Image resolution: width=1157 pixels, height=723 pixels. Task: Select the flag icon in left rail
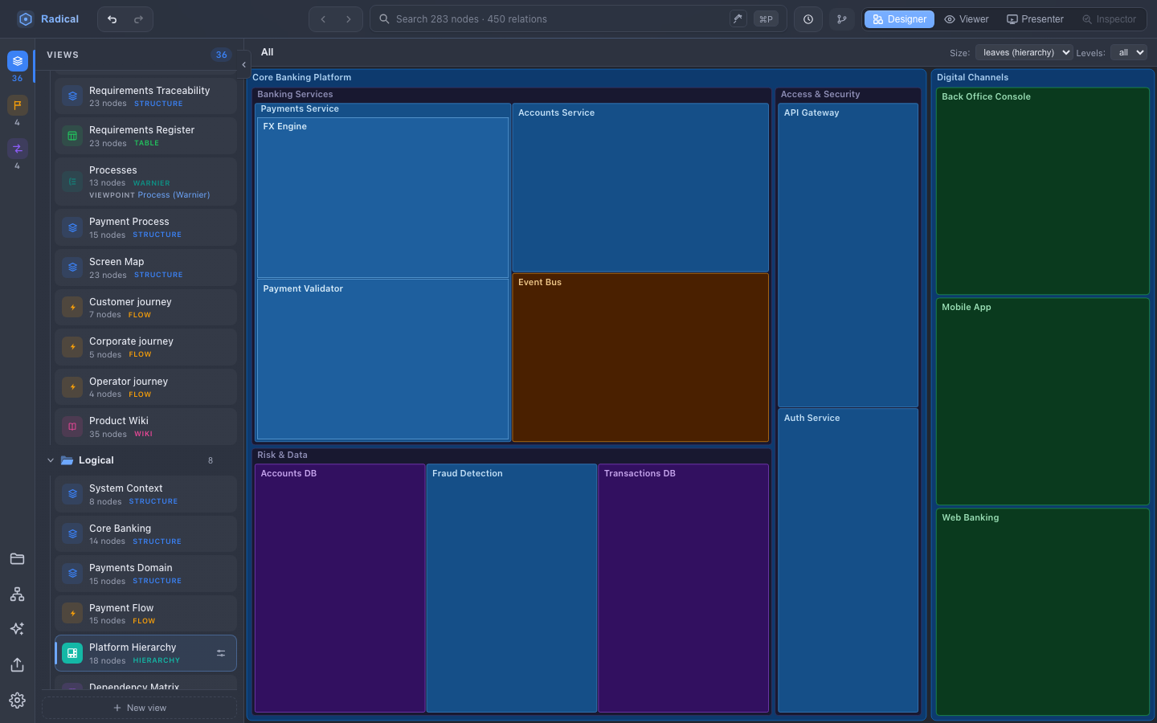(x=18, y=105)
